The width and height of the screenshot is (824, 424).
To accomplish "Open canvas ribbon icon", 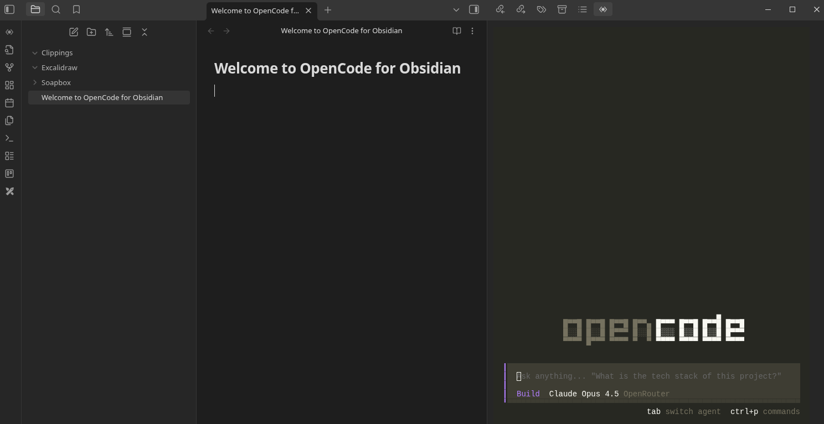I will click(x=9, y=85).
